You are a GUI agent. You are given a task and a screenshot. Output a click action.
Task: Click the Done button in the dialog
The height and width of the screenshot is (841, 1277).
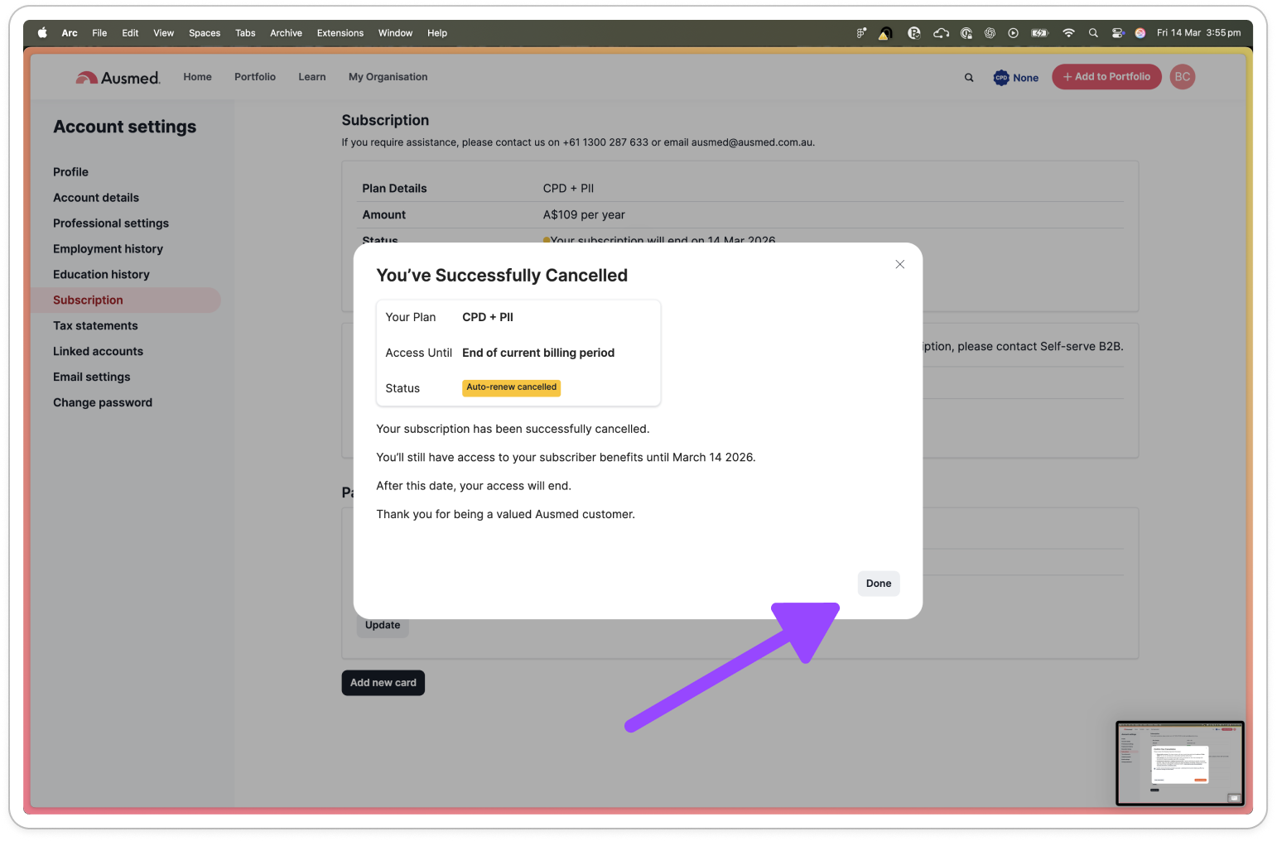[879, 584]
